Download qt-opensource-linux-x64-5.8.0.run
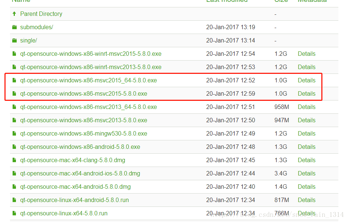The image size is (348, 222). (x=64, y=214)
